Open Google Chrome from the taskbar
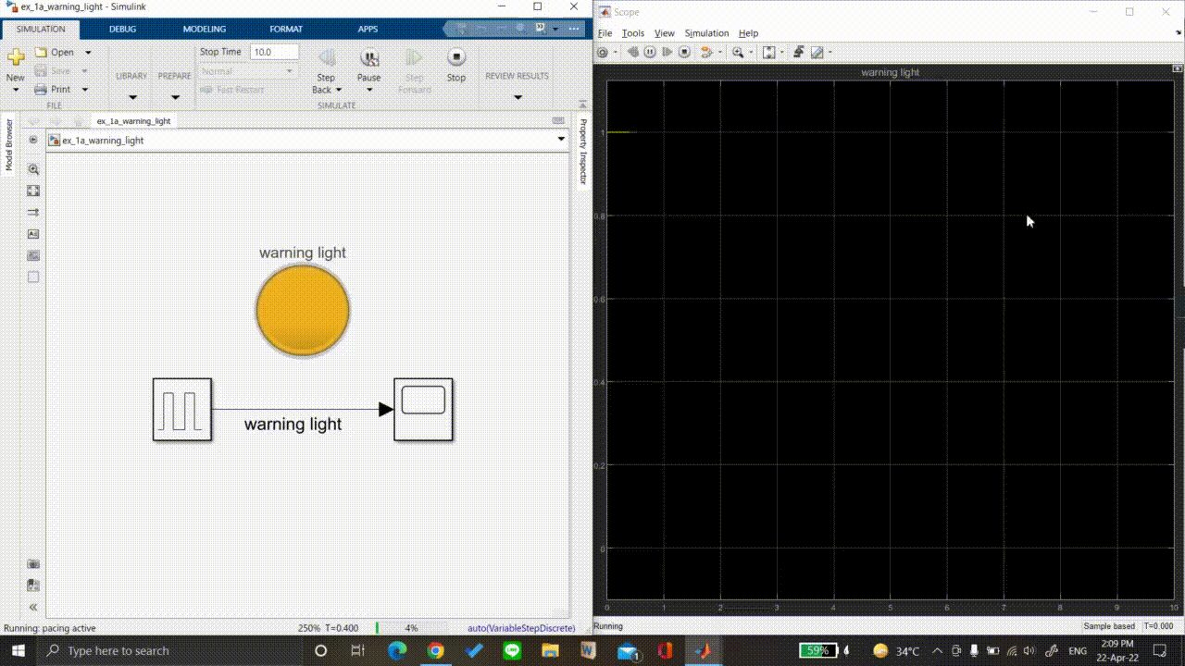The width and height of the screenshot is (1185, 666). (x=435, y=651)
